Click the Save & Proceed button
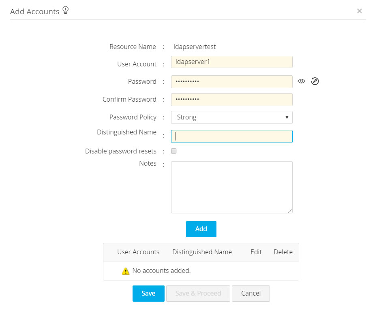379x313 pixels. [198, 294]
